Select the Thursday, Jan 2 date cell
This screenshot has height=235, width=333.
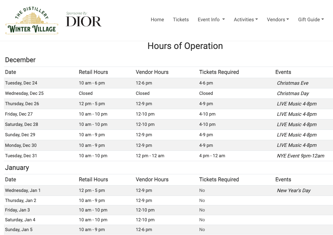coord(21,200)
